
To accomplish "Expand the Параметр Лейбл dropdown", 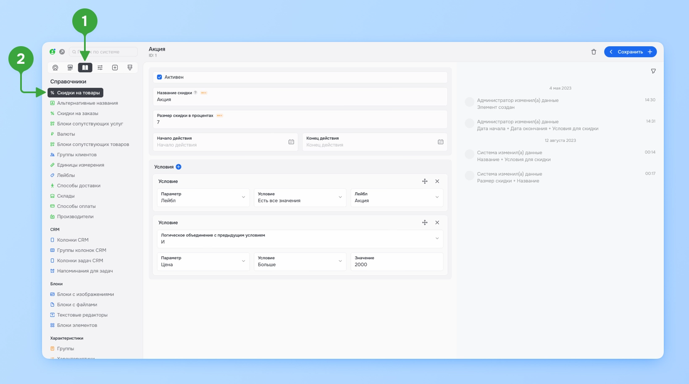I will 203,197.
